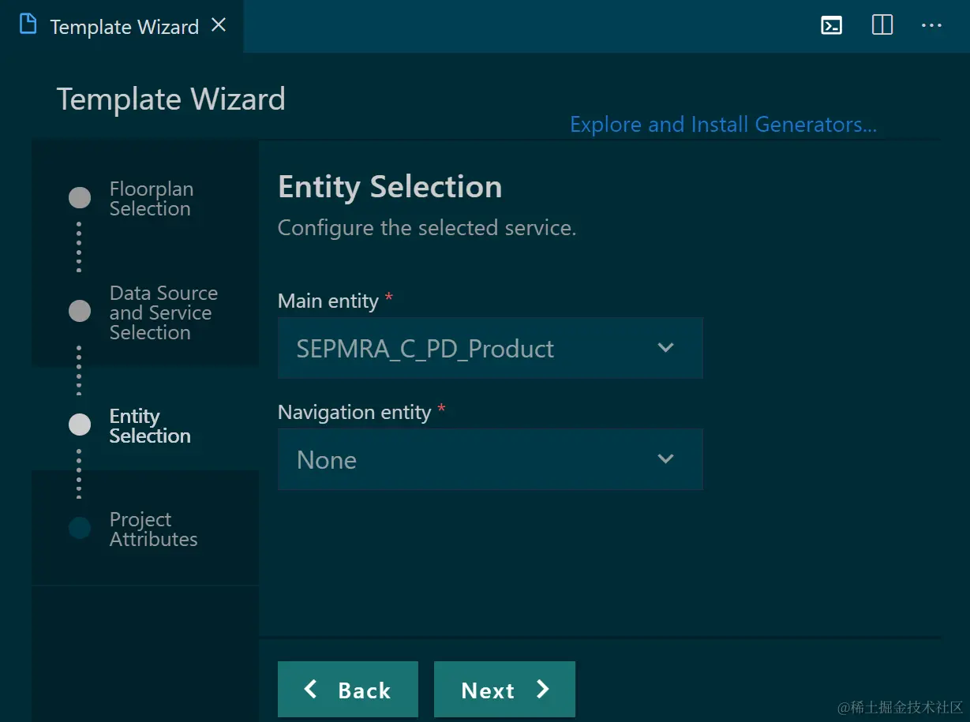Click the Entity Selection step circle
The image size is (970, 722).
tap(80, 425)
